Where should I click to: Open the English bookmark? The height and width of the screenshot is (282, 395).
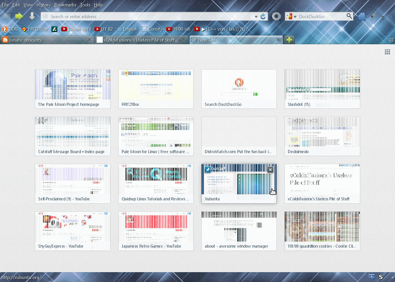tap(127, 29)
